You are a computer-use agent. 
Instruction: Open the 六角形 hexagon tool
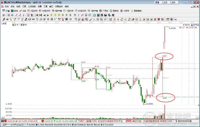[x=125, y=11]
